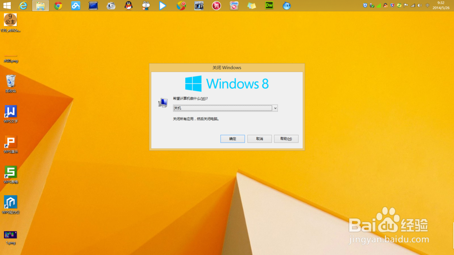Select the WPS演示 desktop shortcut
Screen dimensions: 454x255
click(11, 144)
